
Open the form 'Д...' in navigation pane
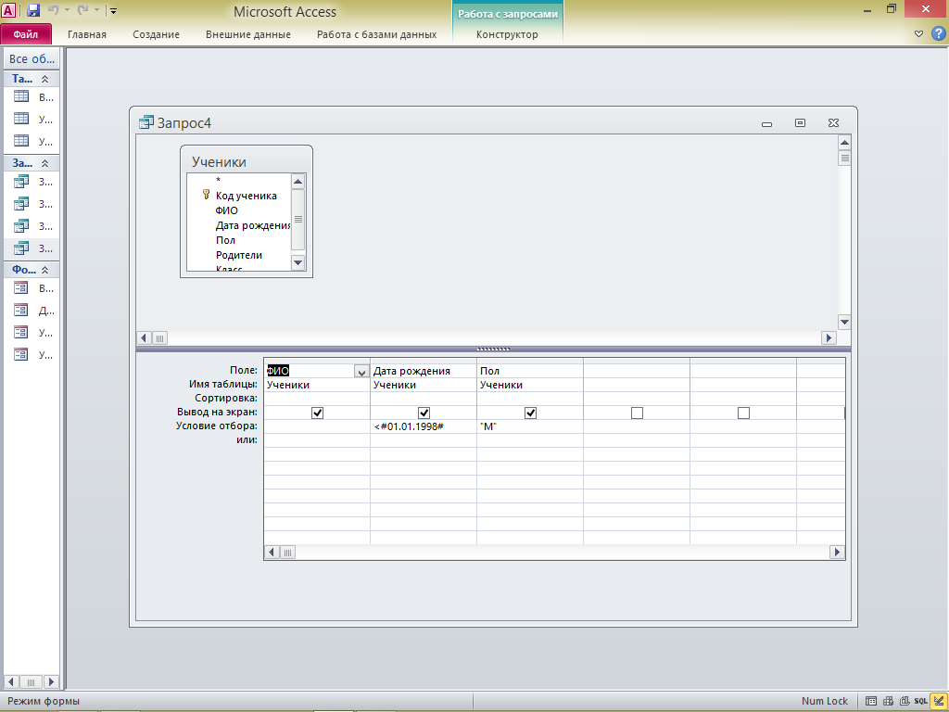click(32, 311)
